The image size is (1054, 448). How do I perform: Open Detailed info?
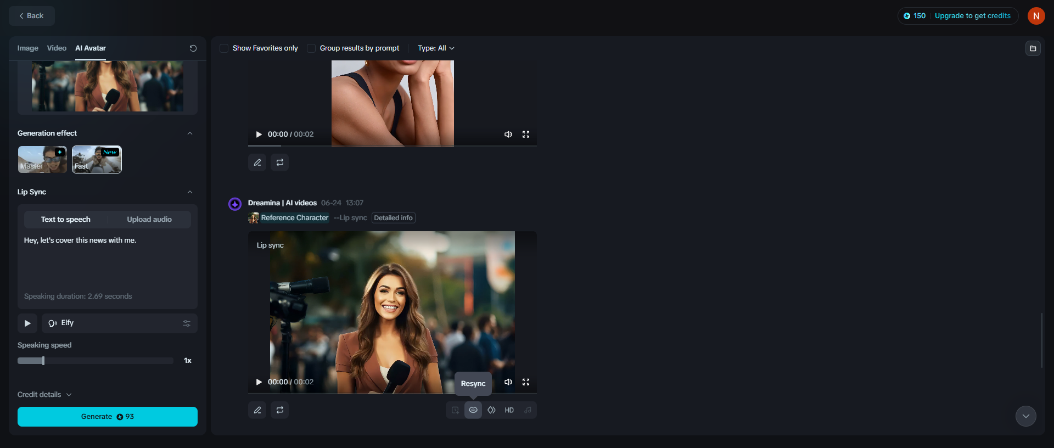(394, 218)
